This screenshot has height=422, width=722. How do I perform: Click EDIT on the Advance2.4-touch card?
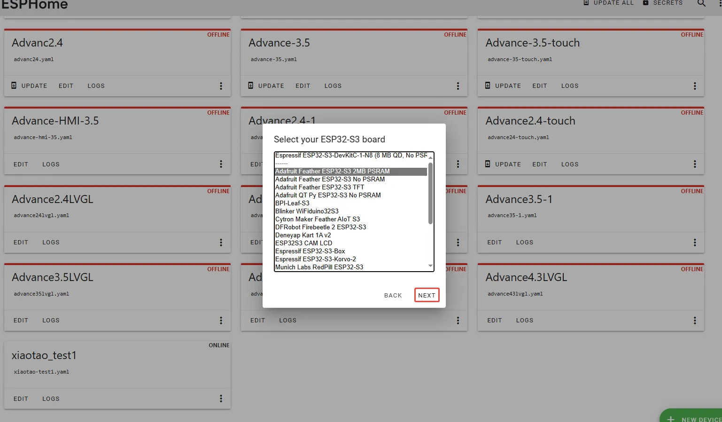tap(540, 164)
